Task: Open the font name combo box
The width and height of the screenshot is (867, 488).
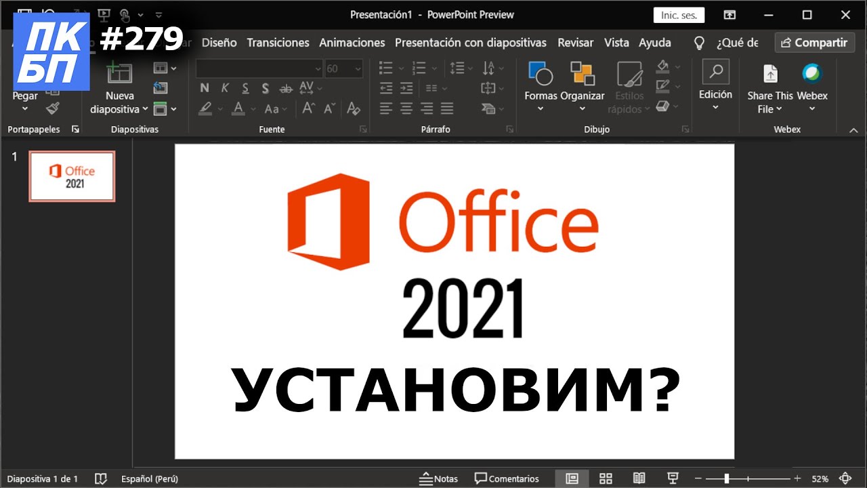Action: click(259, 68)
